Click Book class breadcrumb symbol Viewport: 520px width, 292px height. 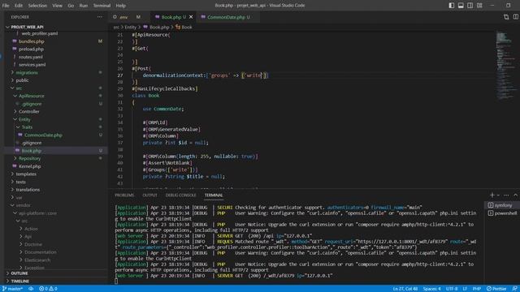point(184,27)
